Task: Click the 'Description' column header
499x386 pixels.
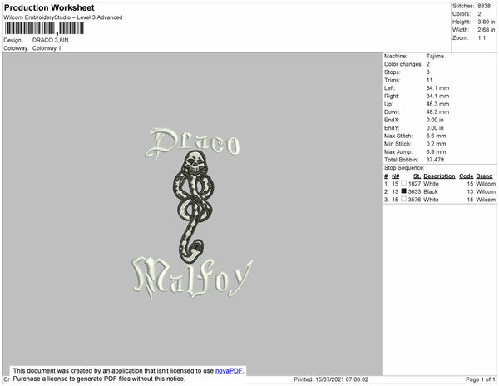Action: pyautogui.click(x=439, y=176)
